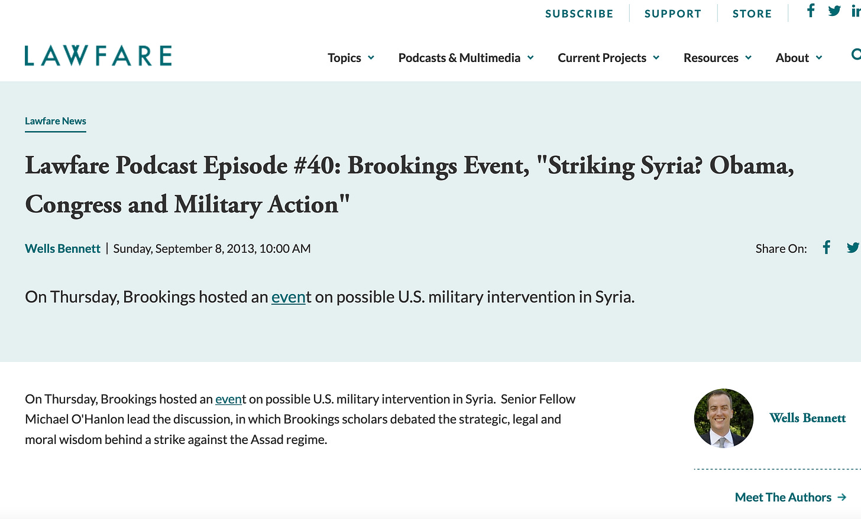
Task: Click Wells Bennett author photo
Action: [724, 418]
